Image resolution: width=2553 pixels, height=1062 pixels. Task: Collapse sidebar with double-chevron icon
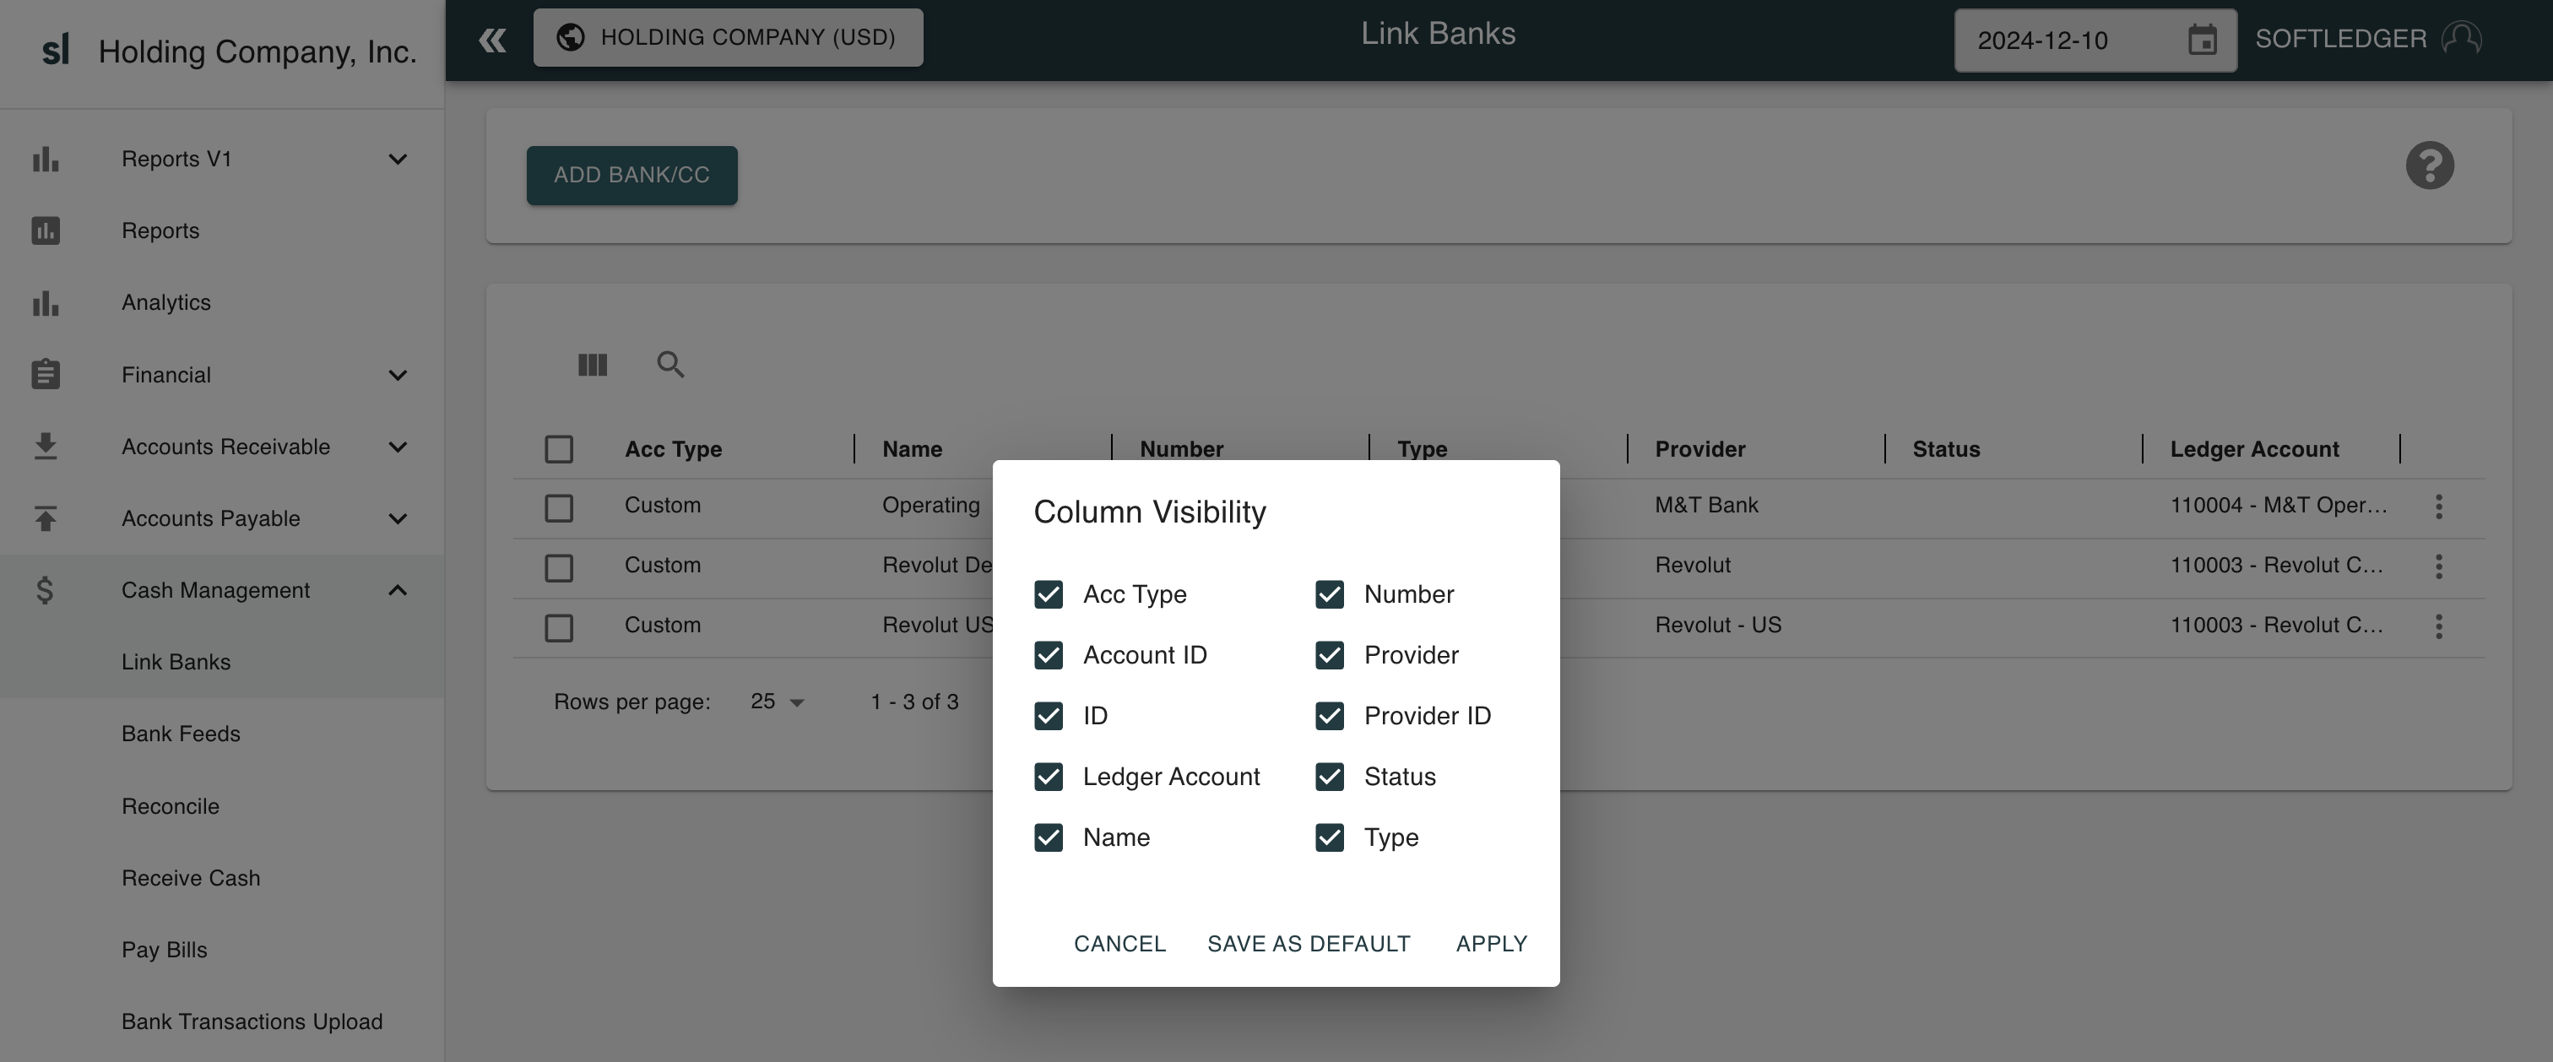coord(492,40)
